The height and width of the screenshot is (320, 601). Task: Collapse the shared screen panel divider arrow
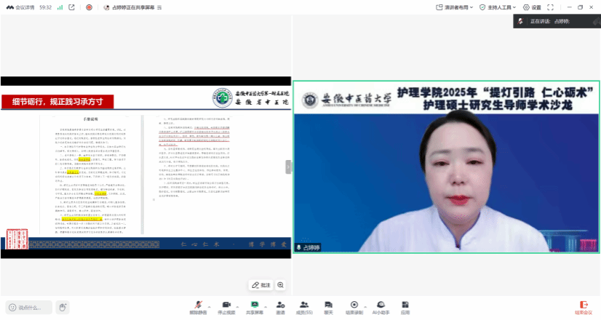point(290,166)
